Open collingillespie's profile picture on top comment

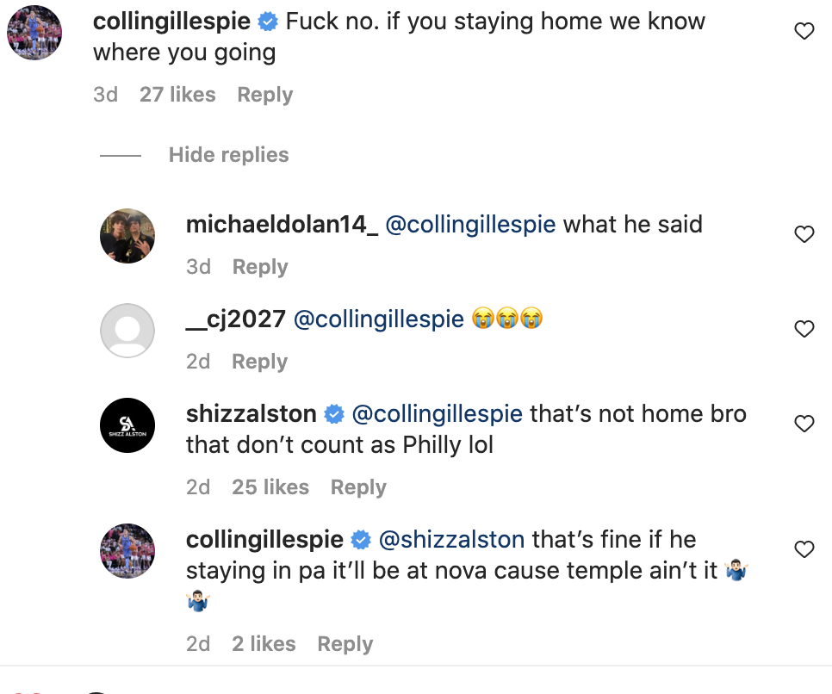click(34, 33)
